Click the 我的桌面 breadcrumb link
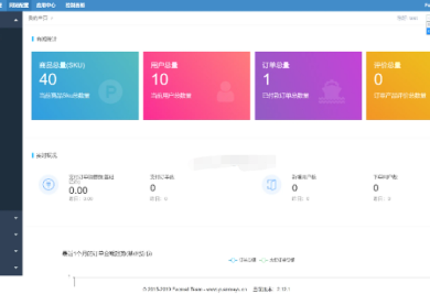 39,18
